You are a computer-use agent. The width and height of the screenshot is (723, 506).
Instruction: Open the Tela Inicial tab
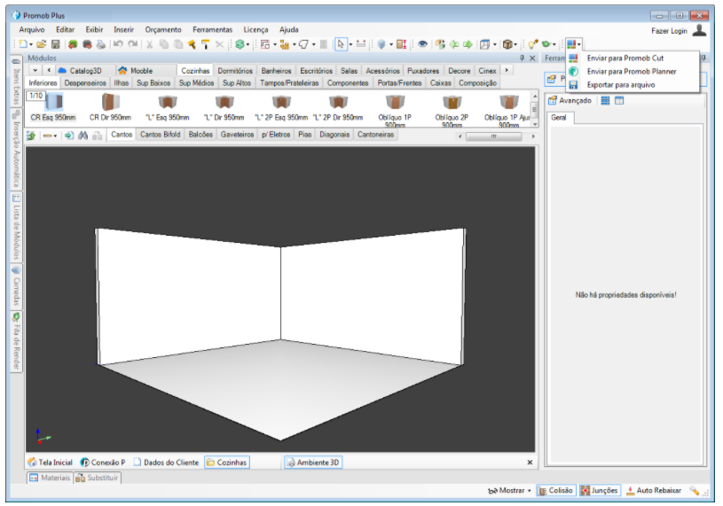(51, 463)
